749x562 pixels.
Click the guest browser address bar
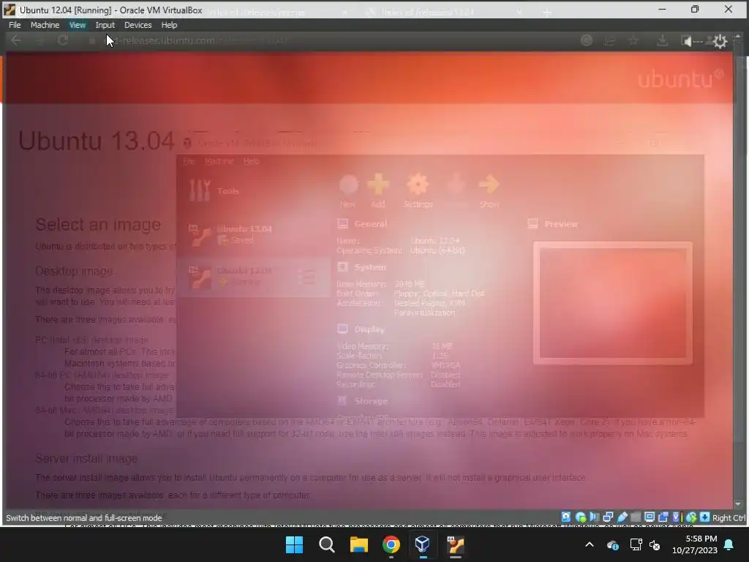(330, 41)
